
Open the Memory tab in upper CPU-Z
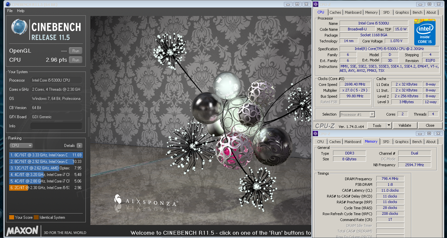[x=371, y=12]
